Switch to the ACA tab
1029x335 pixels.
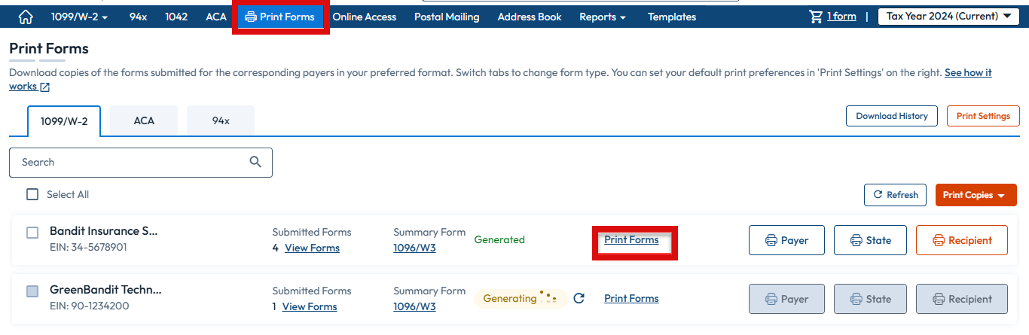point(144,120)
